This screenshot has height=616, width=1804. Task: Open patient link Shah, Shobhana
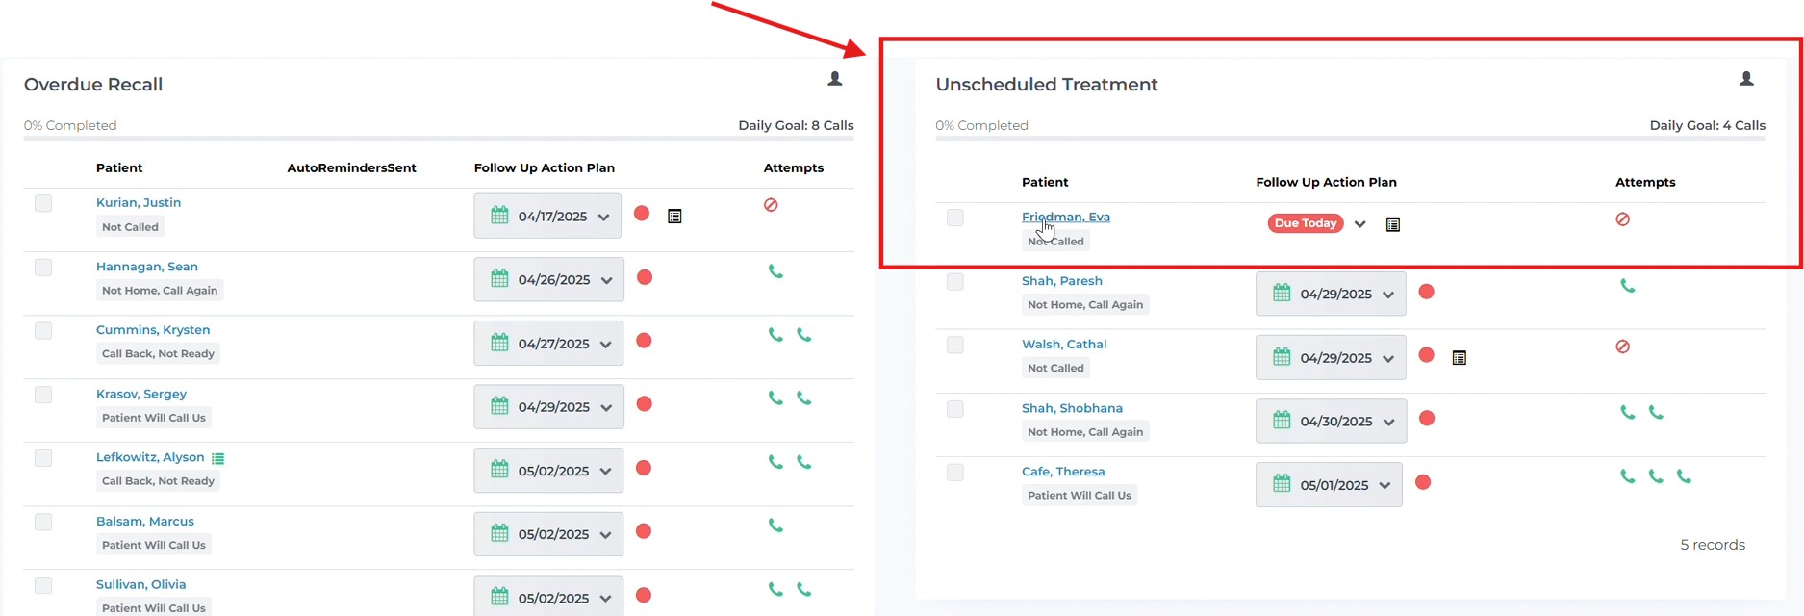point(1072,408)
